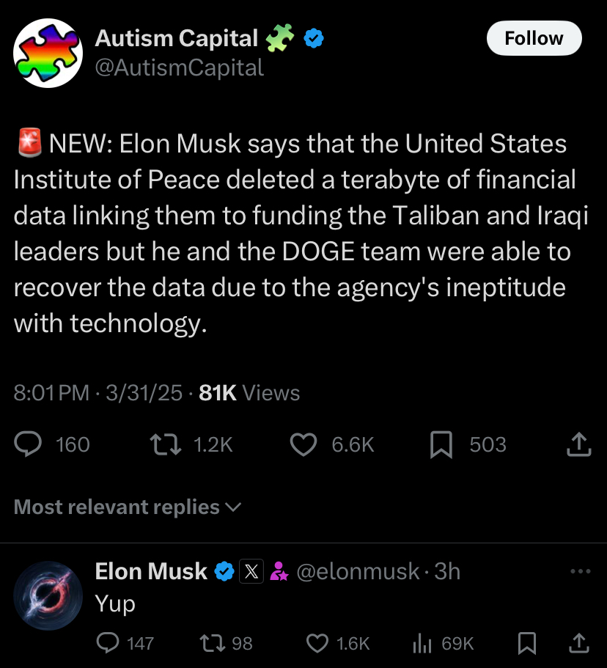
Task: Bookmark Elon Musk's reply
Action: click(x=526, y=643)
